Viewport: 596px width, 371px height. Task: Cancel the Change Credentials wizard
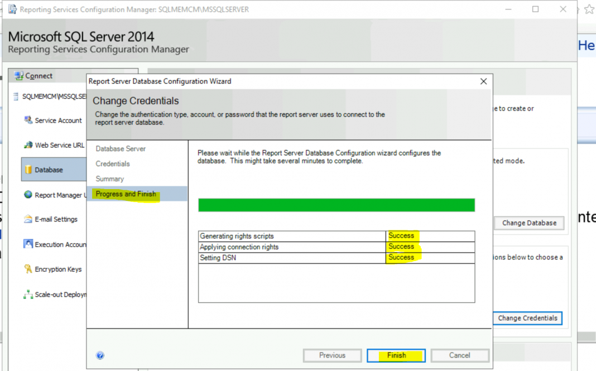[460, 355]
